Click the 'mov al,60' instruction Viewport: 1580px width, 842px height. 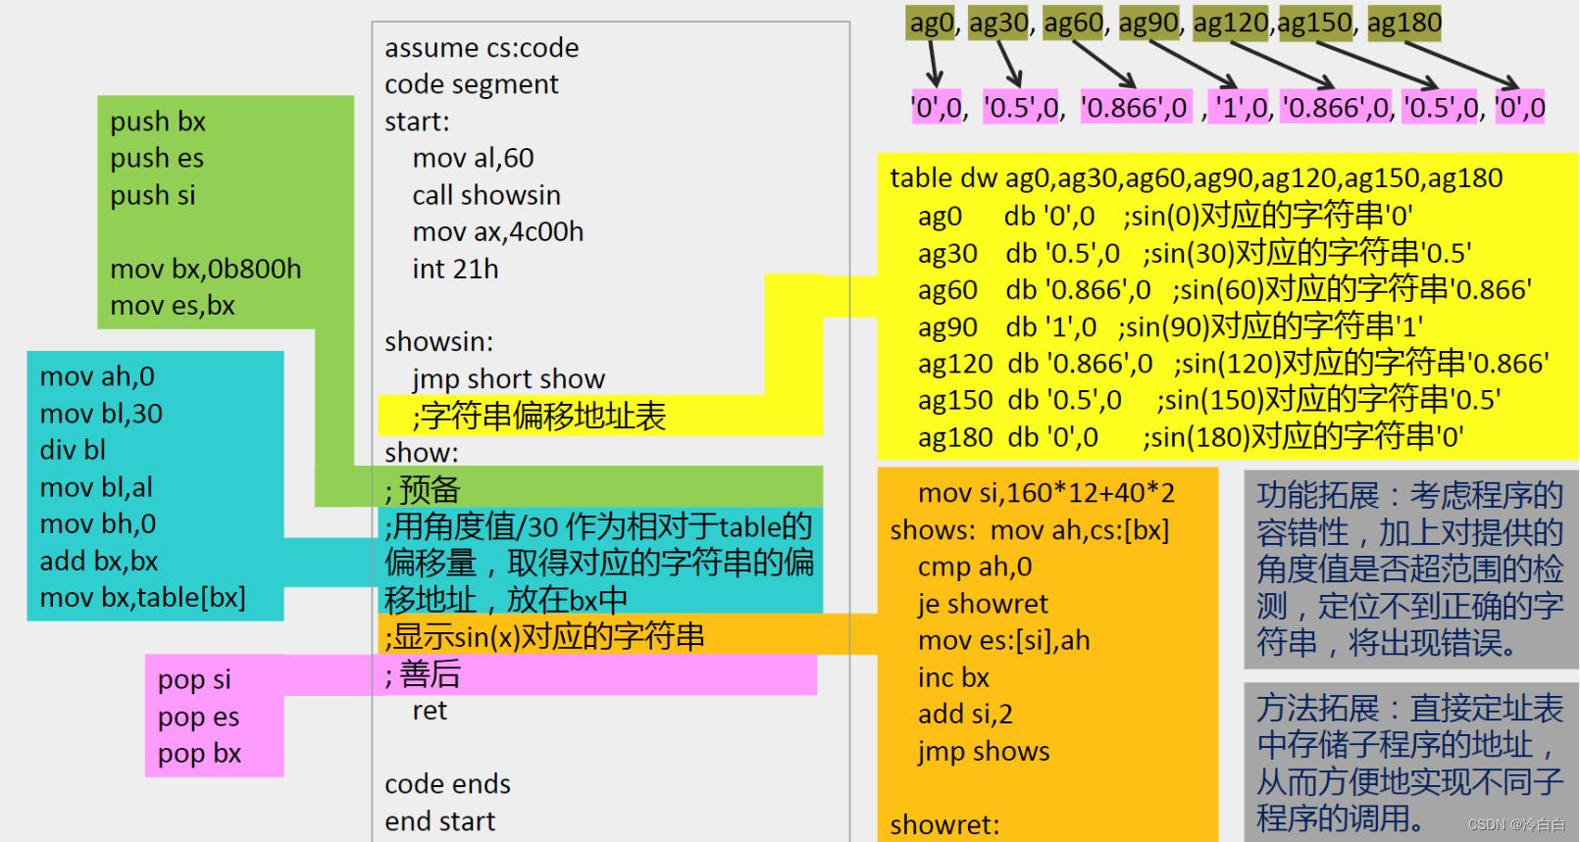tap(473, 158)
